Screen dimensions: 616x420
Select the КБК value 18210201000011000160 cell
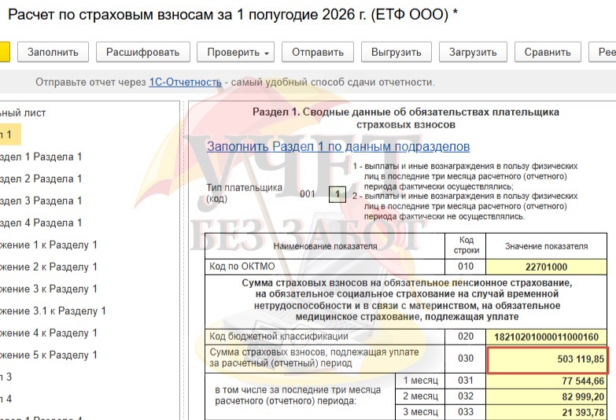click(546, 337)
